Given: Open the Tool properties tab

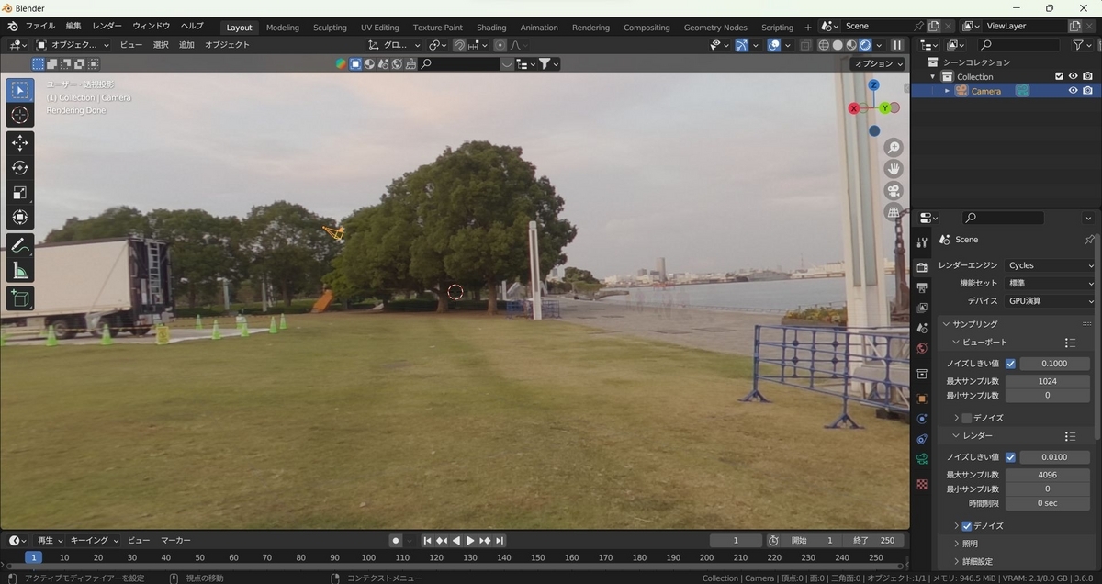Looking at the screenshot, I should (922, 242).
